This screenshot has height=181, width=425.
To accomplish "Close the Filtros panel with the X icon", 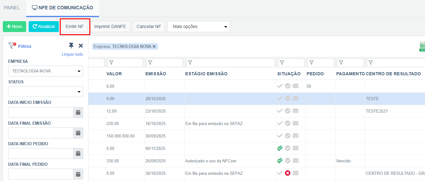I will pyautogui.click(x=80, y=45).
